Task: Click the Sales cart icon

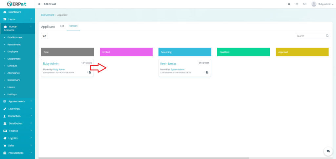Action: (5, 146)
